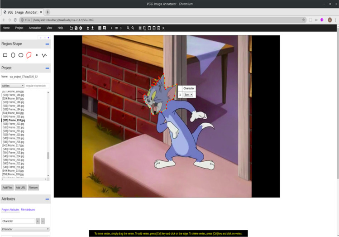Image resolution: width=339 pixels, height=237 pixels.
Task: Select Frame_187.jpg in file list
Action: point(13,99)
